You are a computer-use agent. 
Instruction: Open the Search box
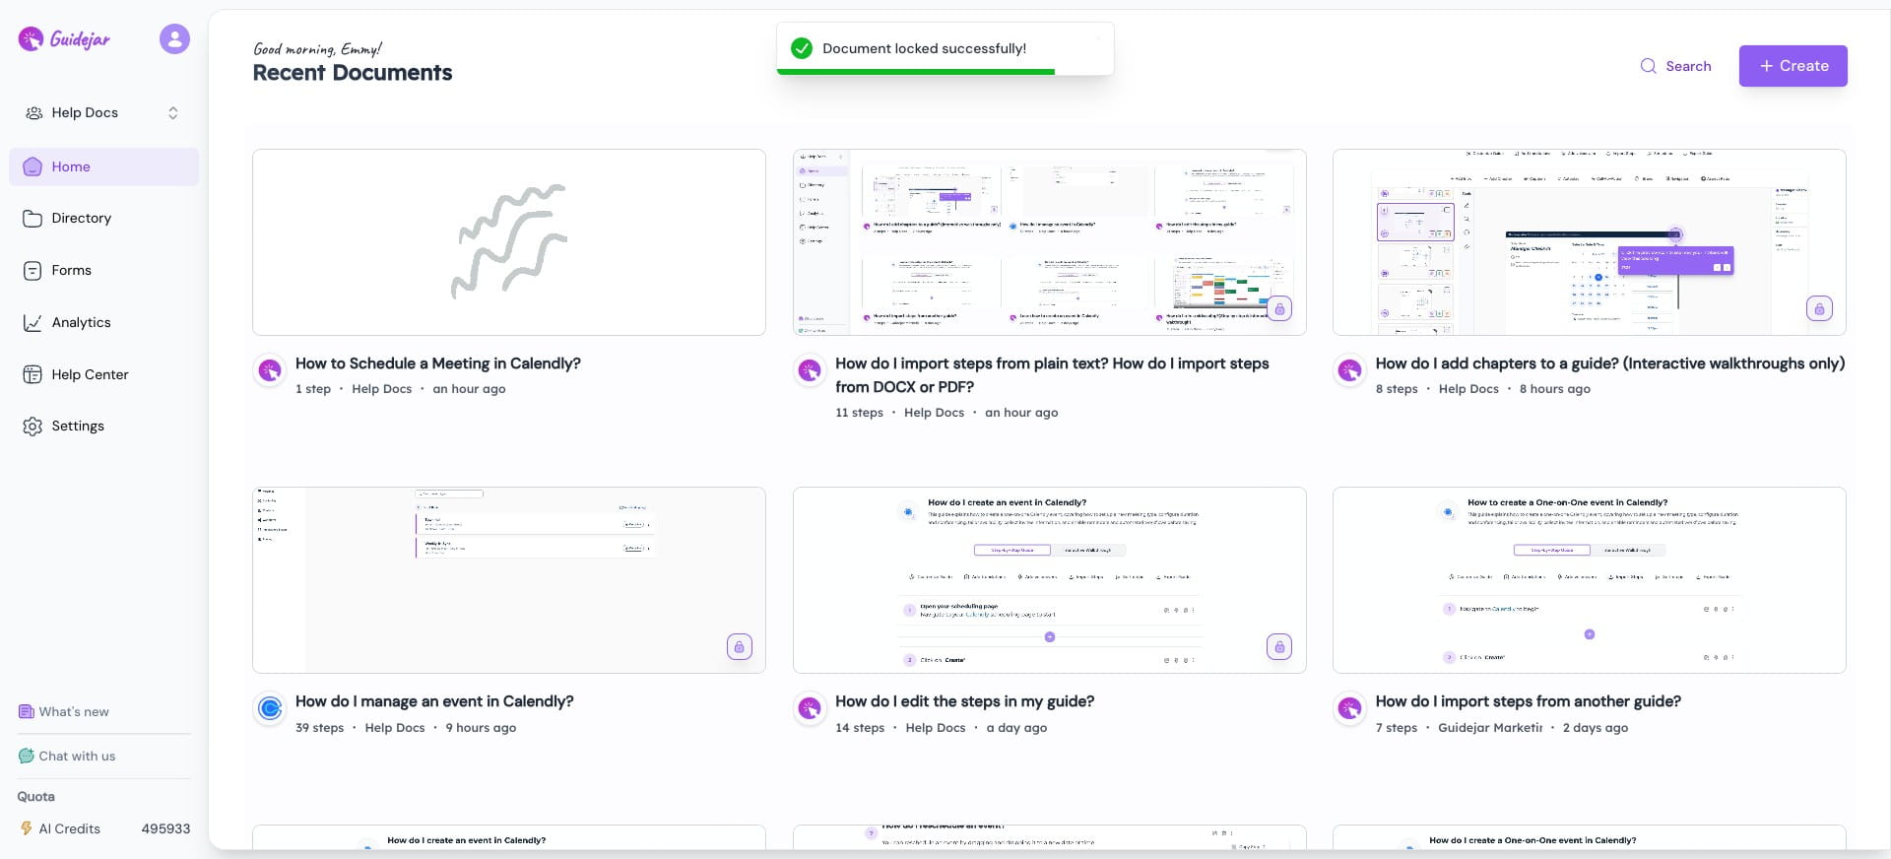pos(1675,66)
